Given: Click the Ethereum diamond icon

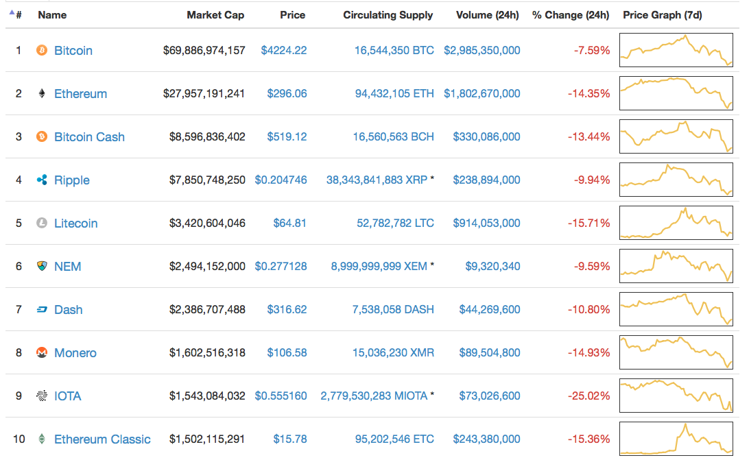Looking at the screenshot, I should (42, 94).
